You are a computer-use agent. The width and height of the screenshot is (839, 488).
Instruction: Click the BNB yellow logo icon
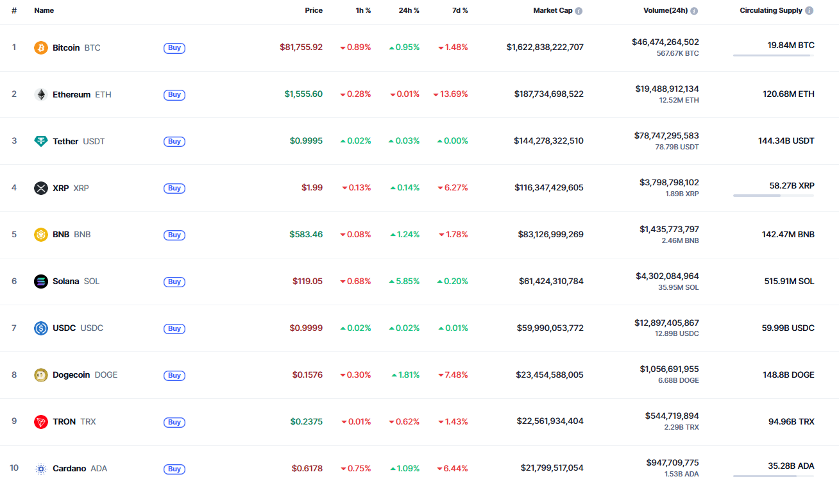pos(41,235)
